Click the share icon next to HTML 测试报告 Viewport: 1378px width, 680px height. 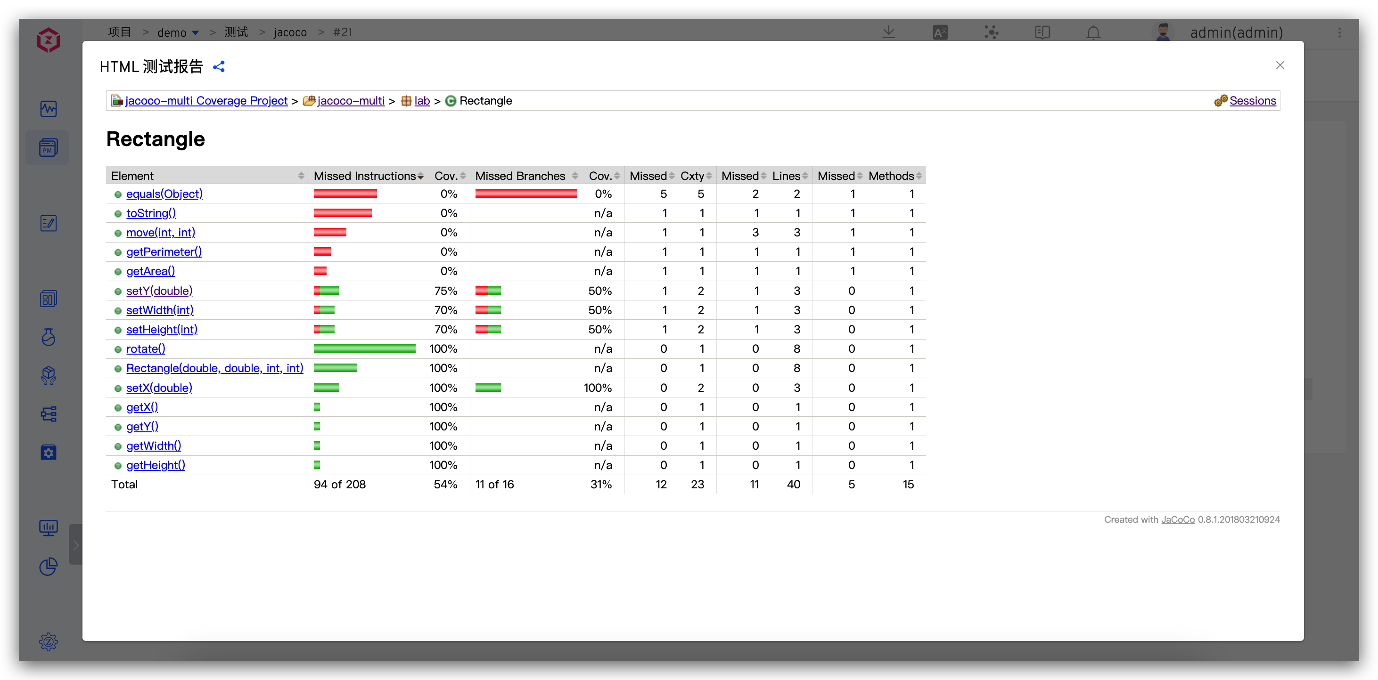219,66
